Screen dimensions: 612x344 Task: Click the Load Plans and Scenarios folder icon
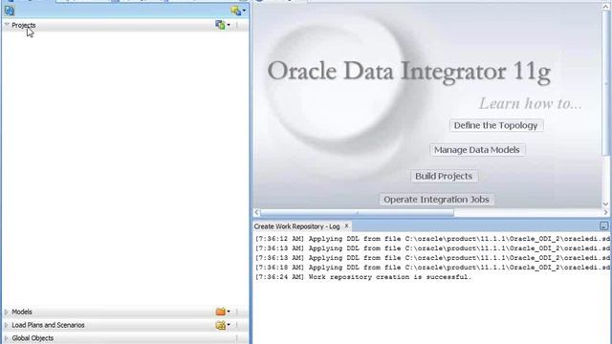click(x=221, y=325)
